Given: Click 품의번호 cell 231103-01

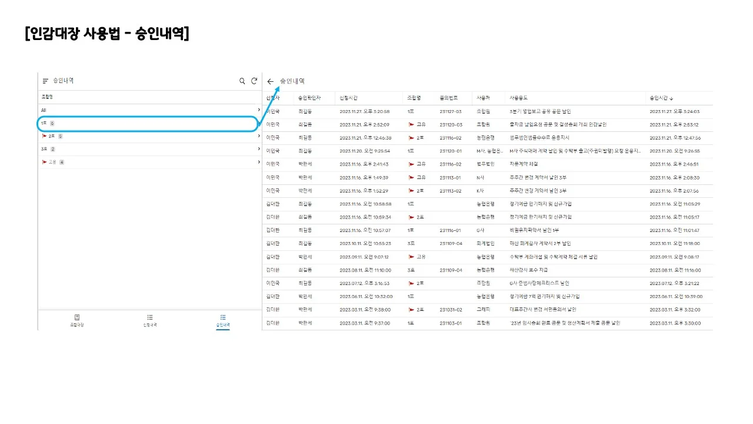Looking at the screenshot, I should [x=451, y=323].
